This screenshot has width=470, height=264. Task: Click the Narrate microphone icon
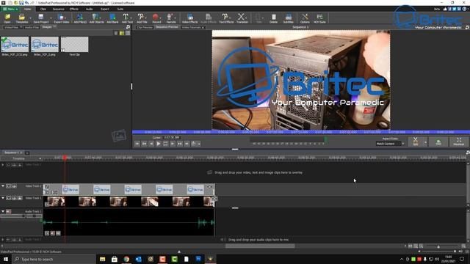[x=171, y=18]
